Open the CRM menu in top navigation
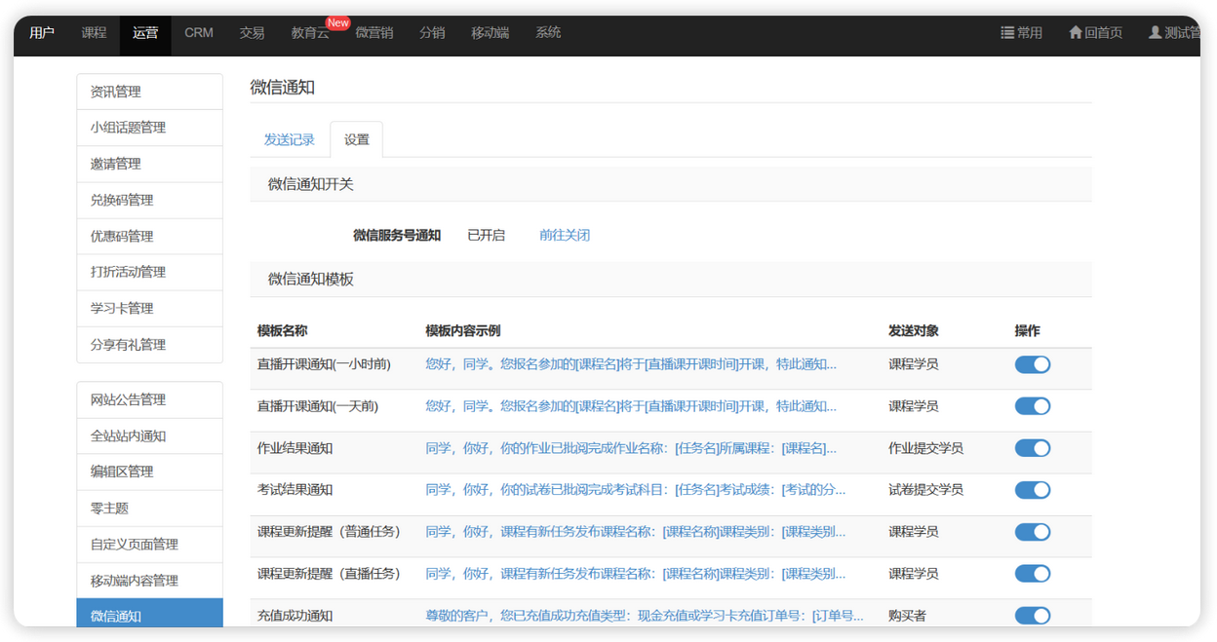The width and height of the screenshot is (1217, 642). tap(199, 33)
